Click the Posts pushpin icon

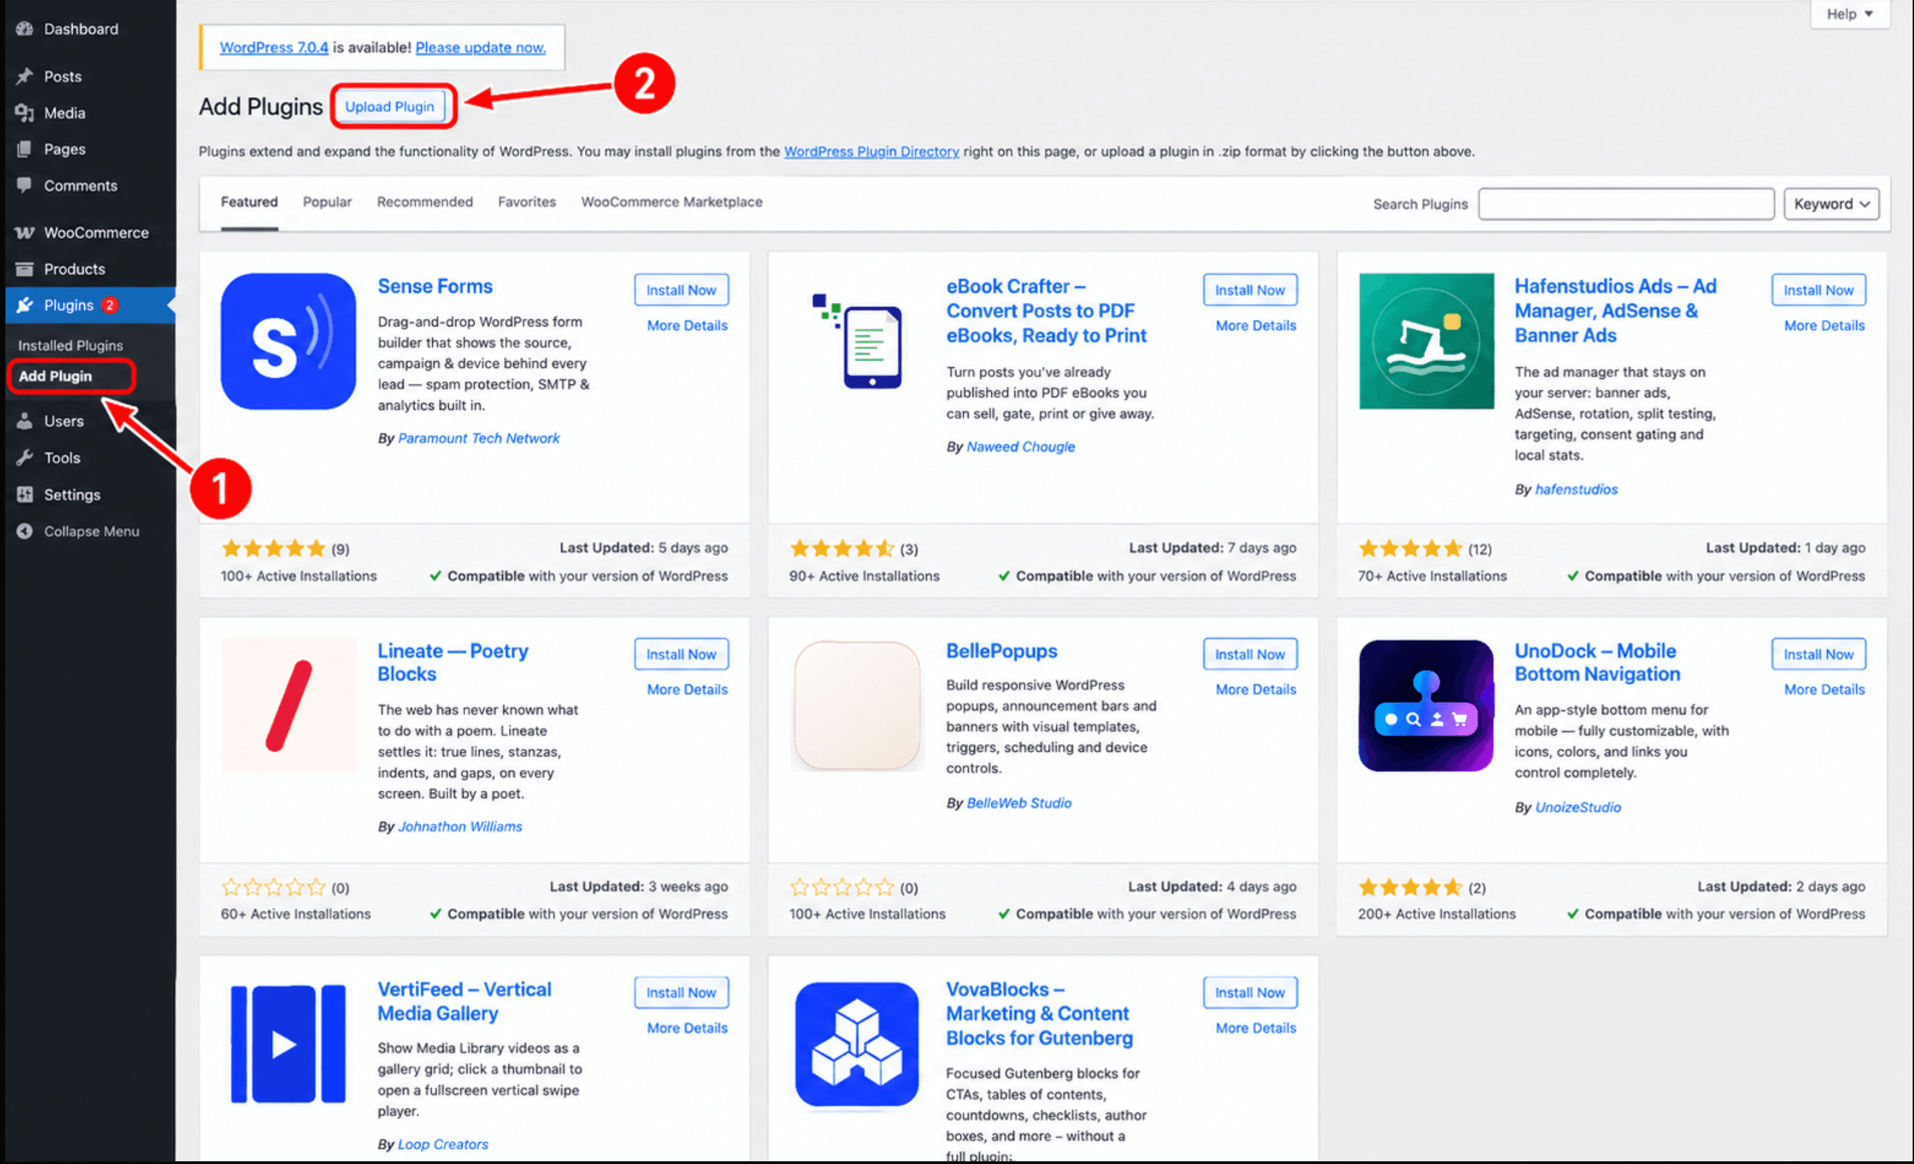coord(25,76)
